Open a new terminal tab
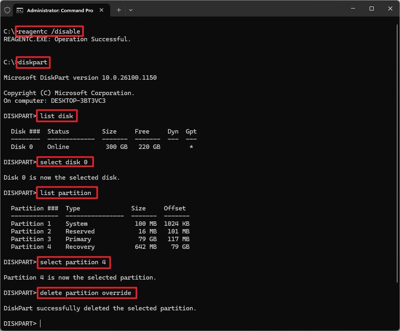This screenshot has height=331, width=400. coord(119,10)
